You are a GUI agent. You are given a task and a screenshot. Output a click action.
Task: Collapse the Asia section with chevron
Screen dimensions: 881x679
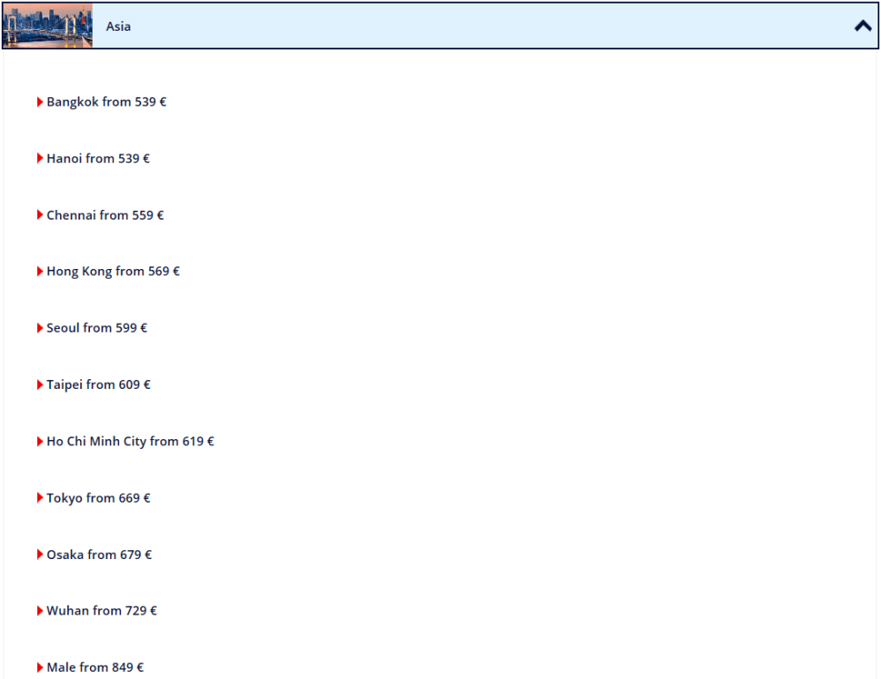click(862, 26)
